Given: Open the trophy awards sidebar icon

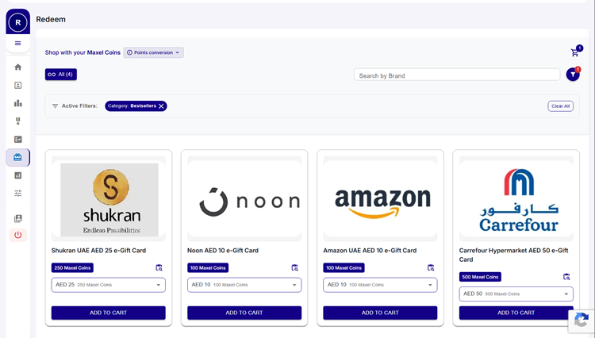Looking at the screenshot, I should 17,121.
